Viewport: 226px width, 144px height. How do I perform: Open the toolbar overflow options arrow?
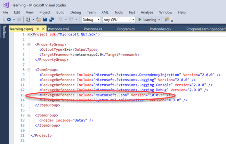[172, 21]
